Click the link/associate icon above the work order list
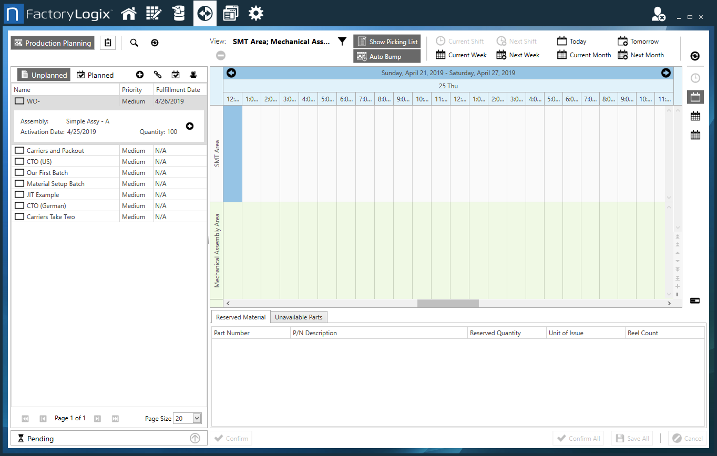This screenshot has height=456, width=717. (x=158, y=75)
